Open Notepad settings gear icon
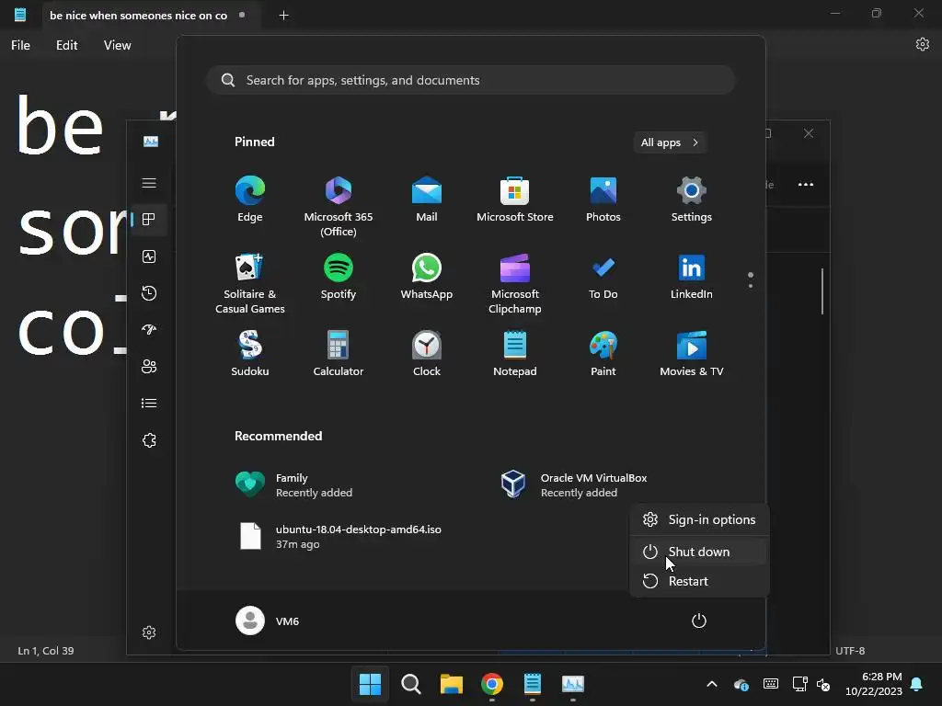This screenshot has width=942, height=706. (x=922, y=44)
